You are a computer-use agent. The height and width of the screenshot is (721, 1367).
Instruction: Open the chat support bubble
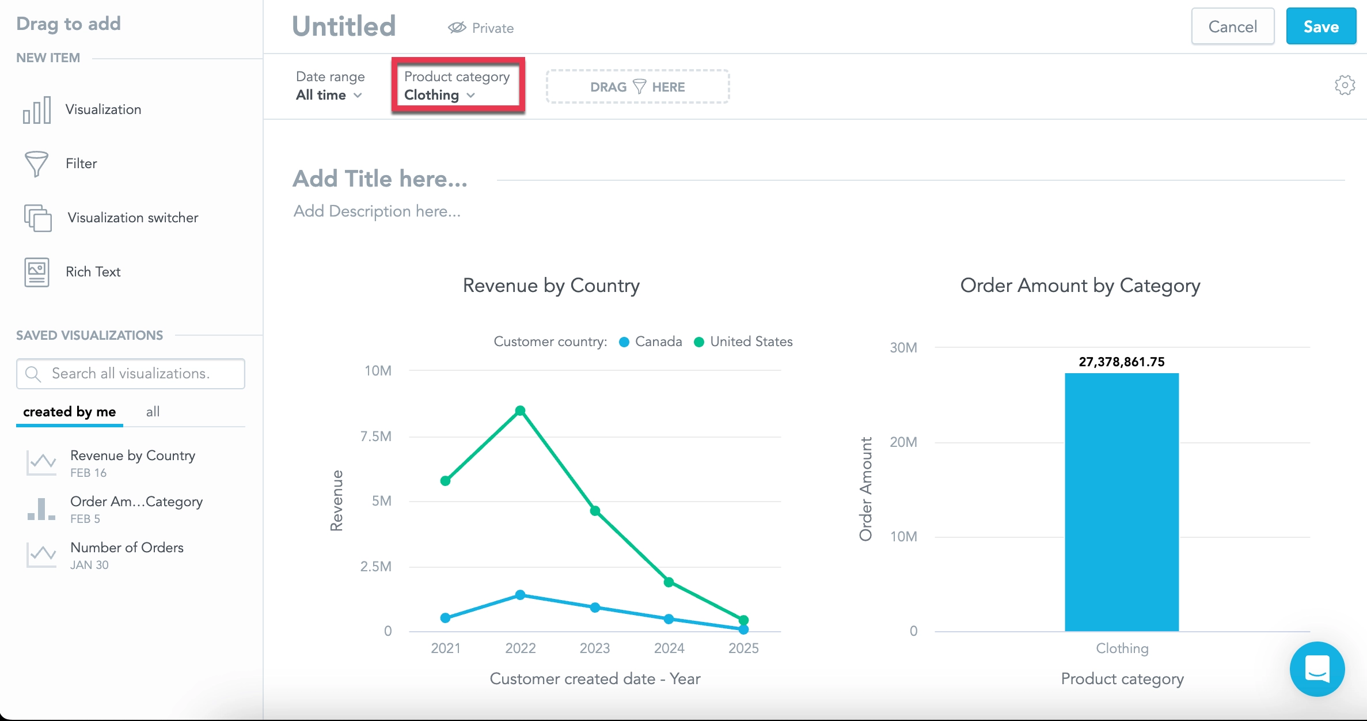[1317, 669]
